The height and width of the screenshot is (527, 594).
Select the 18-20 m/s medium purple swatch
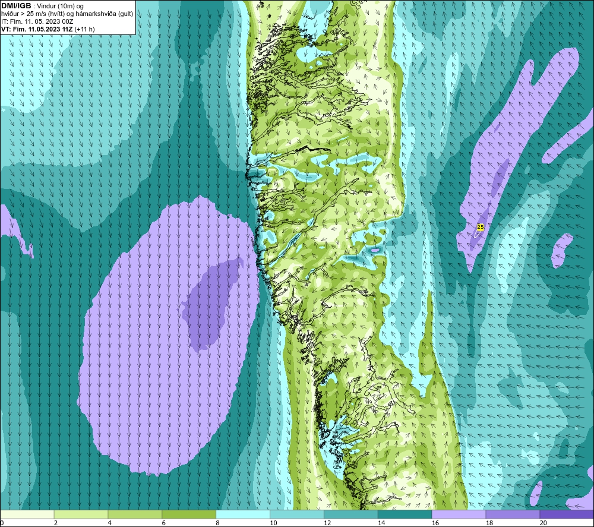coord(513,514)
